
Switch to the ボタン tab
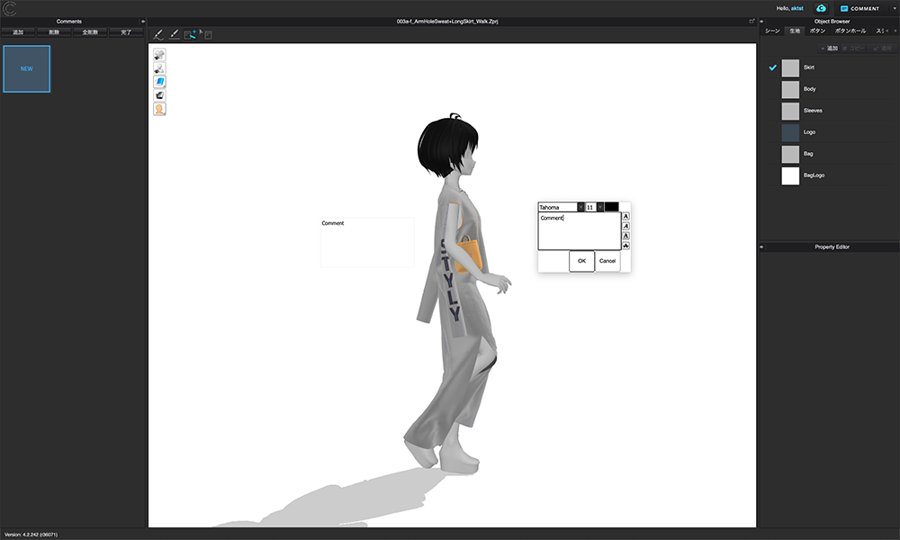coord(817,30)
